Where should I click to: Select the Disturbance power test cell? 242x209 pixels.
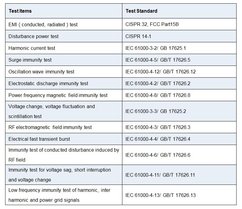click(34, 36)
